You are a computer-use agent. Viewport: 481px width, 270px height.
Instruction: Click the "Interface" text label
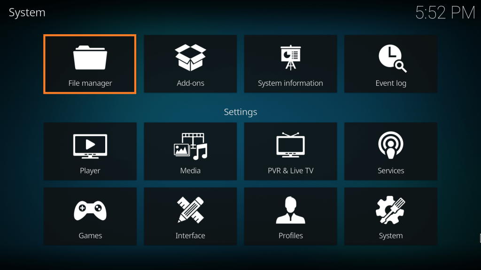(x=191, y=236)
